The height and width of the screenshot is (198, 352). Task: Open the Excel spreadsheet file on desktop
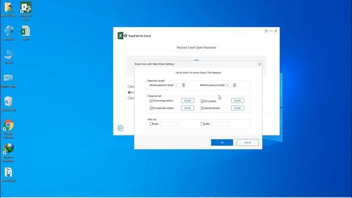pyautogui.click(x=26, y=33)
